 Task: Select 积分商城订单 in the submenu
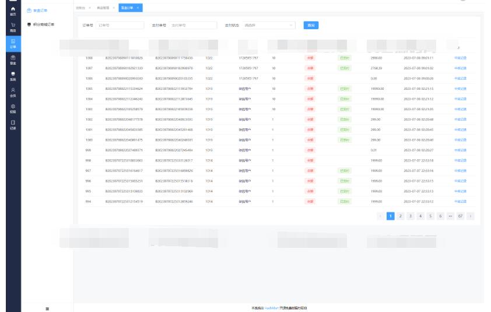click(x=44, y=24)
